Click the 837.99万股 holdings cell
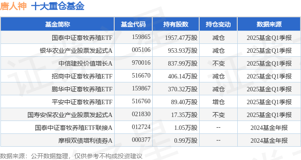The image size is (301, 160). click(x=183, y=63)
